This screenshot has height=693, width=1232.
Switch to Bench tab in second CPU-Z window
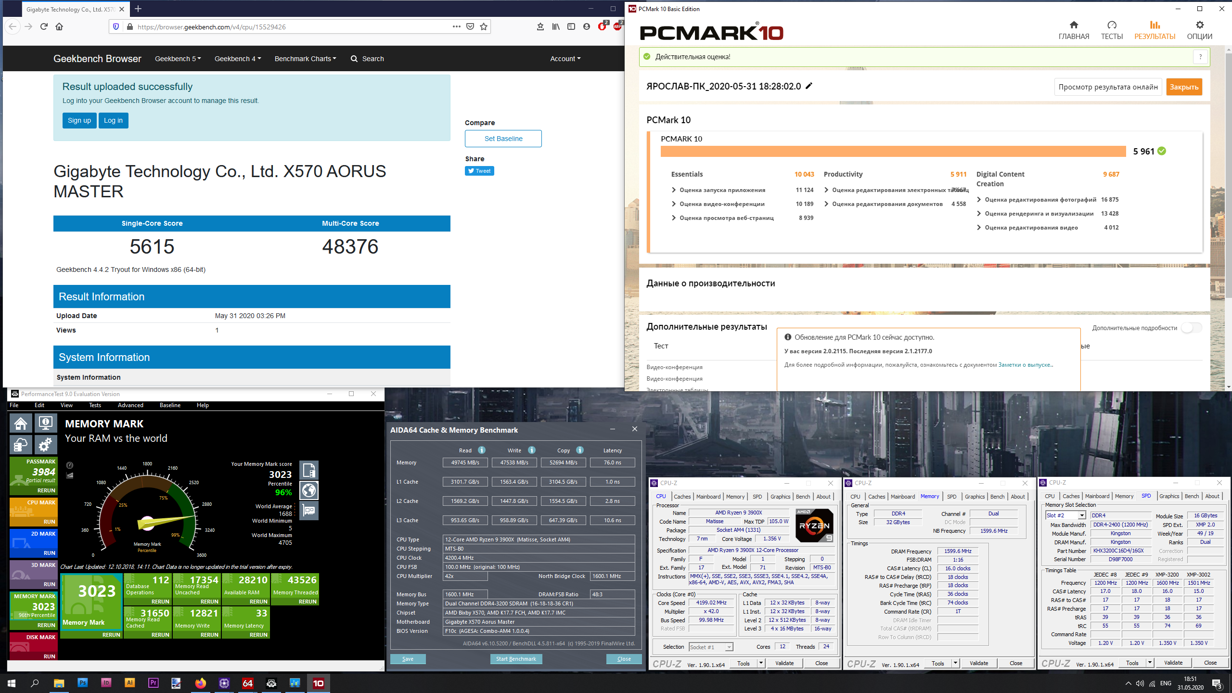click(x=997, y=497)
